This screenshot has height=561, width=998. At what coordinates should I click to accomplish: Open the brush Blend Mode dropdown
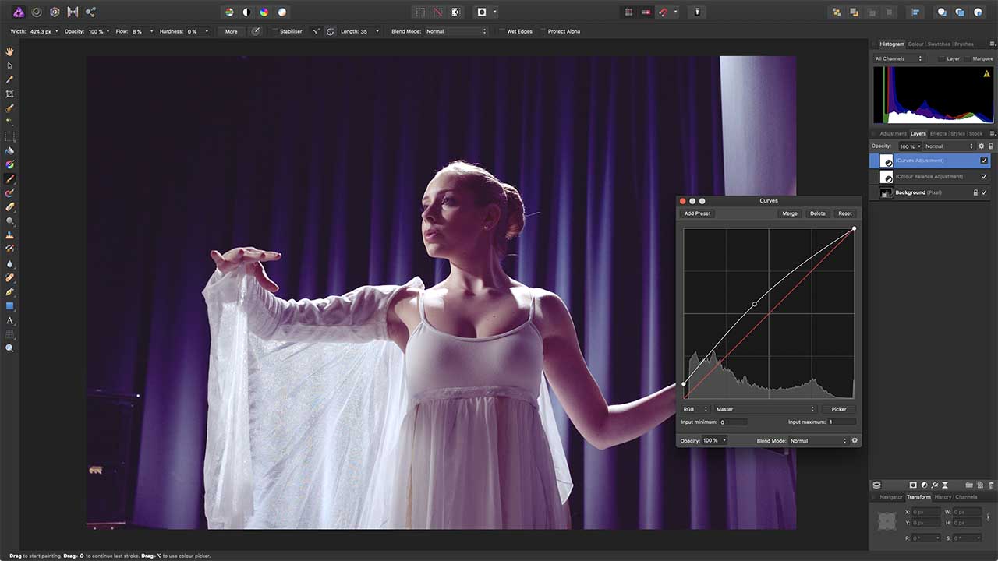pos(456,31)
